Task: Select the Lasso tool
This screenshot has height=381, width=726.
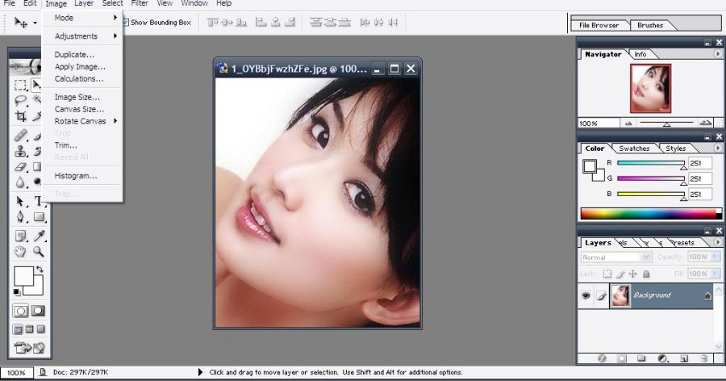Action: 20,101
